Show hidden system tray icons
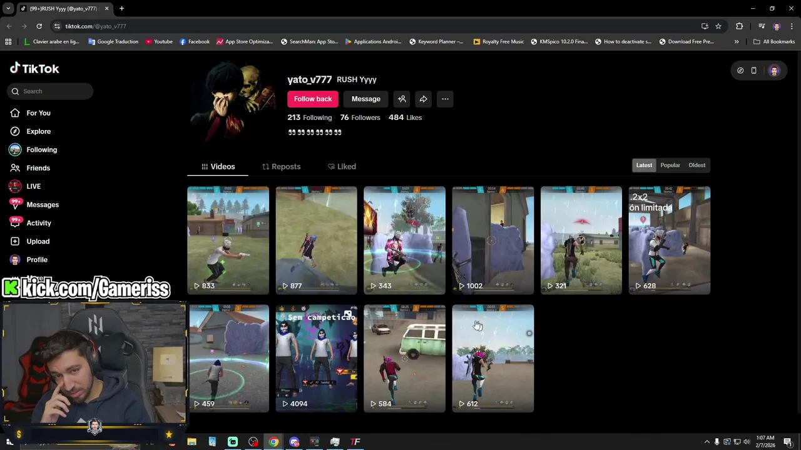 click(707, 442)
